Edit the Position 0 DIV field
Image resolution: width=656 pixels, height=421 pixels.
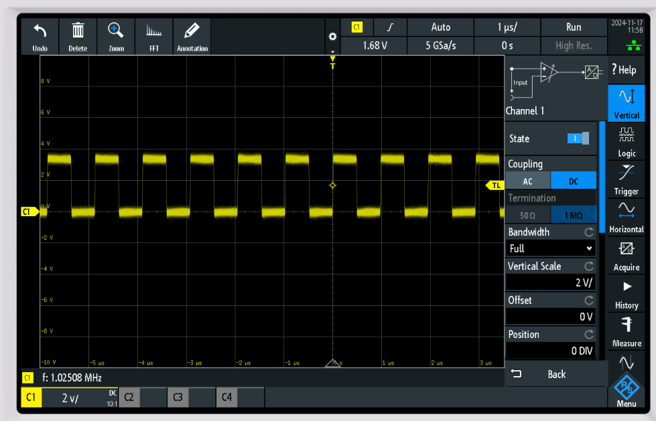point(551,351)
